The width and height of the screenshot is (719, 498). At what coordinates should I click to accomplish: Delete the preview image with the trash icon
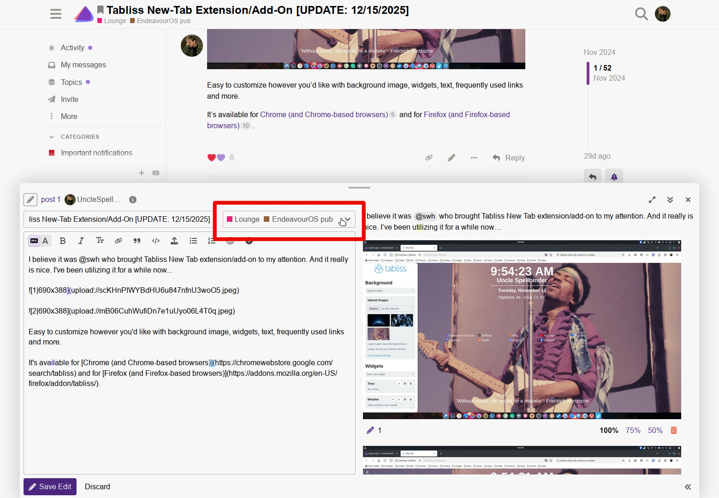(x=674, y=430)
